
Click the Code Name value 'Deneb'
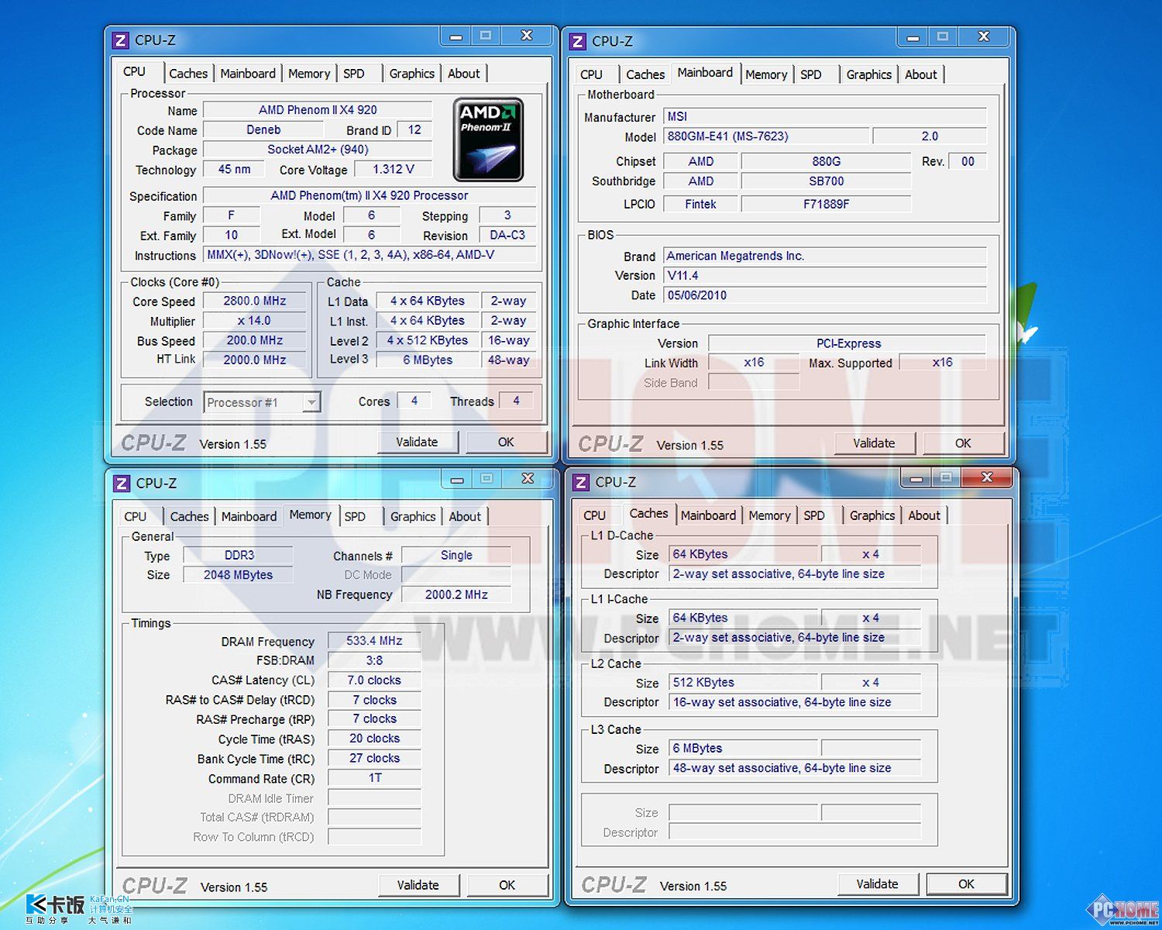pos(263,130)
